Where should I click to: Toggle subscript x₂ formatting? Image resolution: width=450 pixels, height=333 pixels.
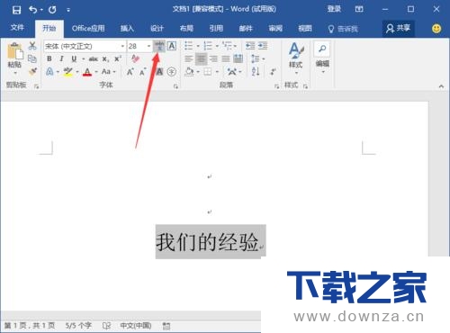coord(105,59)
